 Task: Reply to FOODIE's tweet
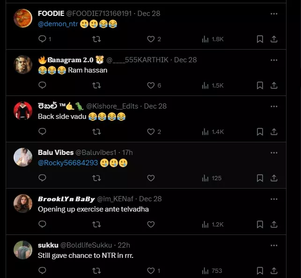coord(42,39)
